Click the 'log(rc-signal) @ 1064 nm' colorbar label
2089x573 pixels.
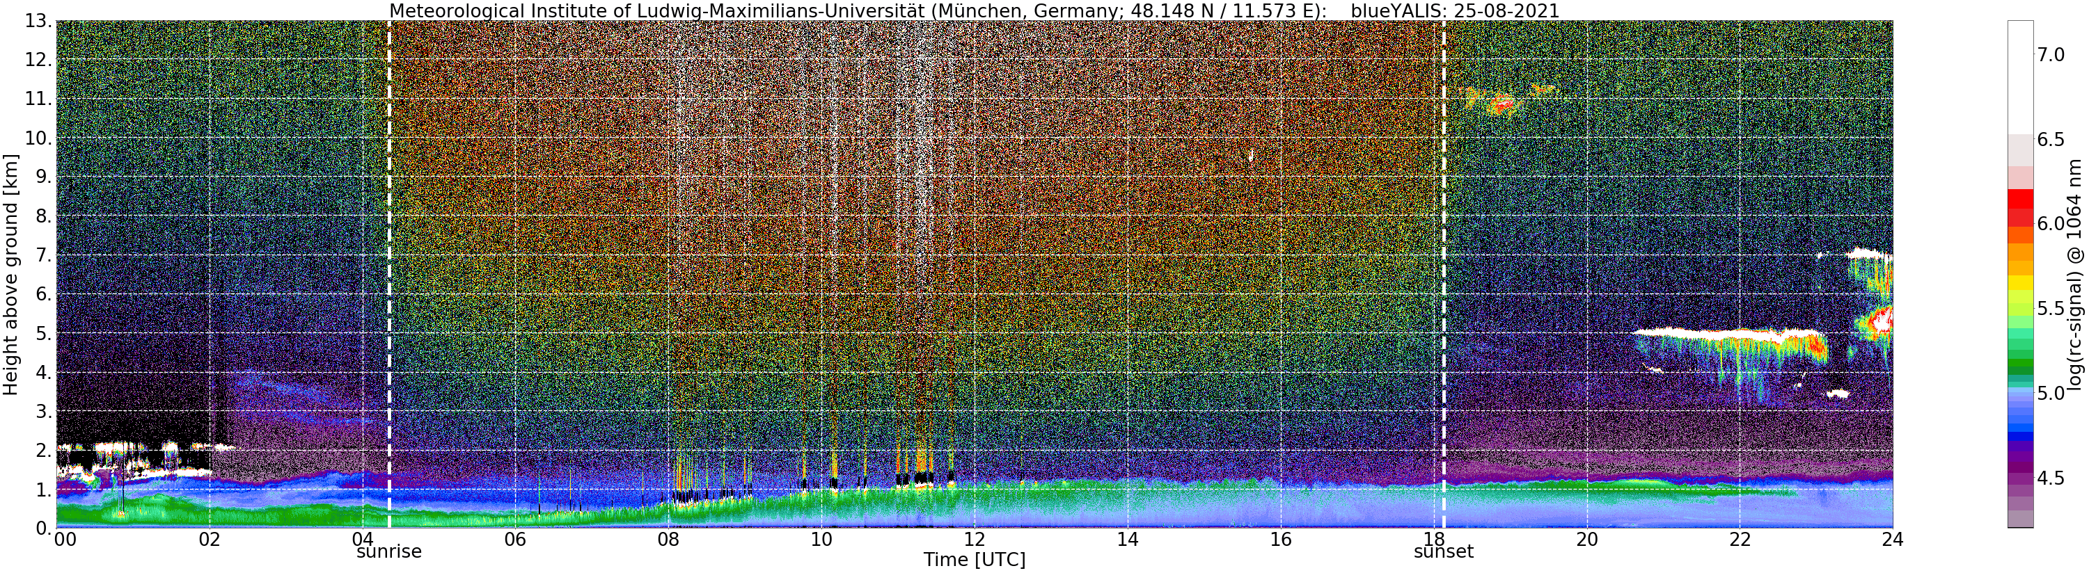pos(2074,274)
